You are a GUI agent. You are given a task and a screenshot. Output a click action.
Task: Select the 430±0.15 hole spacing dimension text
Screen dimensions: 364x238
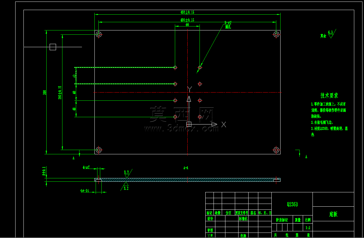click(x=187, y=20)
